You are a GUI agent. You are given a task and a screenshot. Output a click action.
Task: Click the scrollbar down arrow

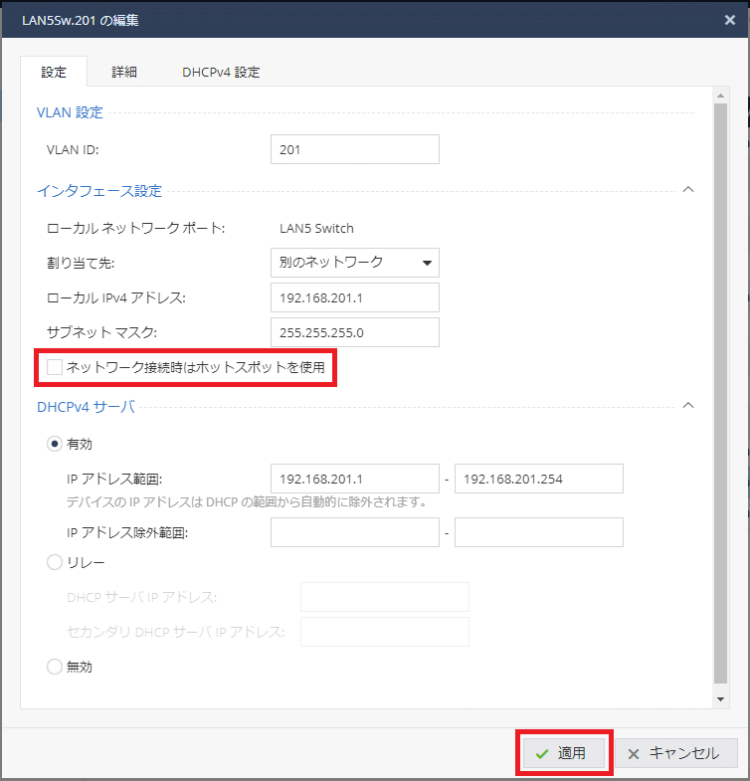(x=721, y=699)
